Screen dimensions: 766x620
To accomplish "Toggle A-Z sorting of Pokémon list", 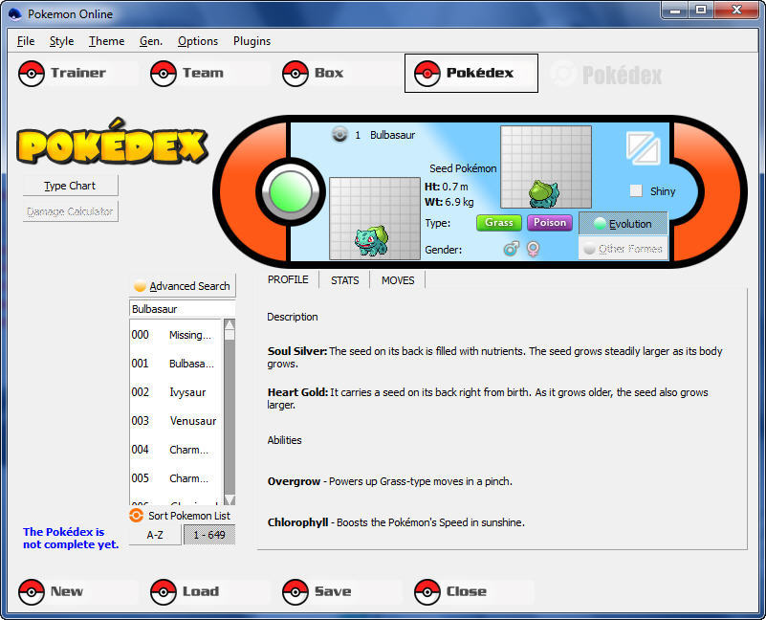I will 155,535.
